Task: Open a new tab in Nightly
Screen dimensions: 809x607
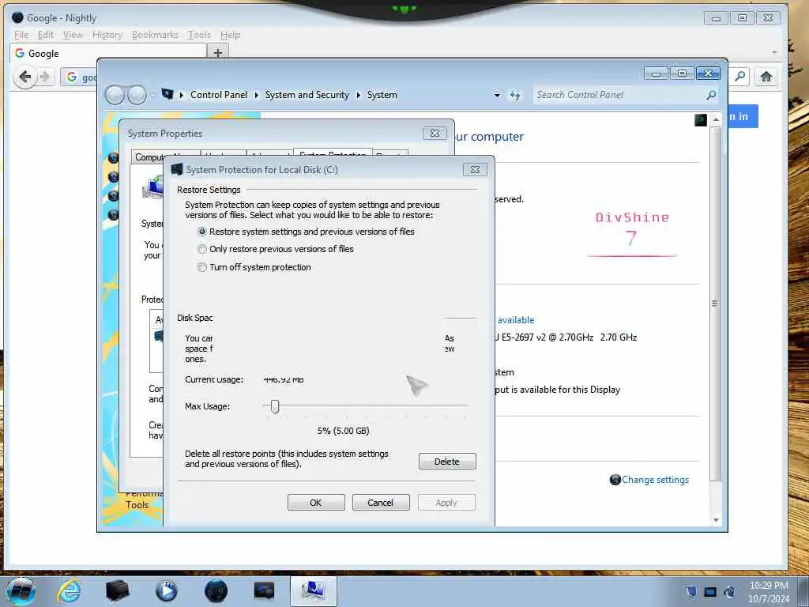Action: coord(218,53)
